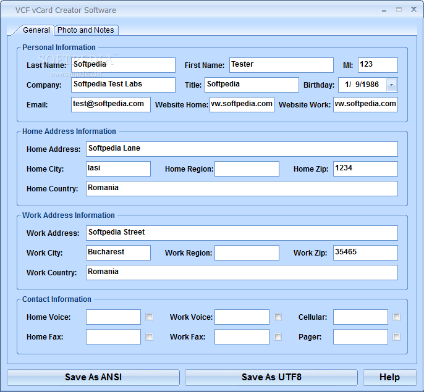Click the Work Voice phone field
424x392 pixels.
click(x=242, y=317)
